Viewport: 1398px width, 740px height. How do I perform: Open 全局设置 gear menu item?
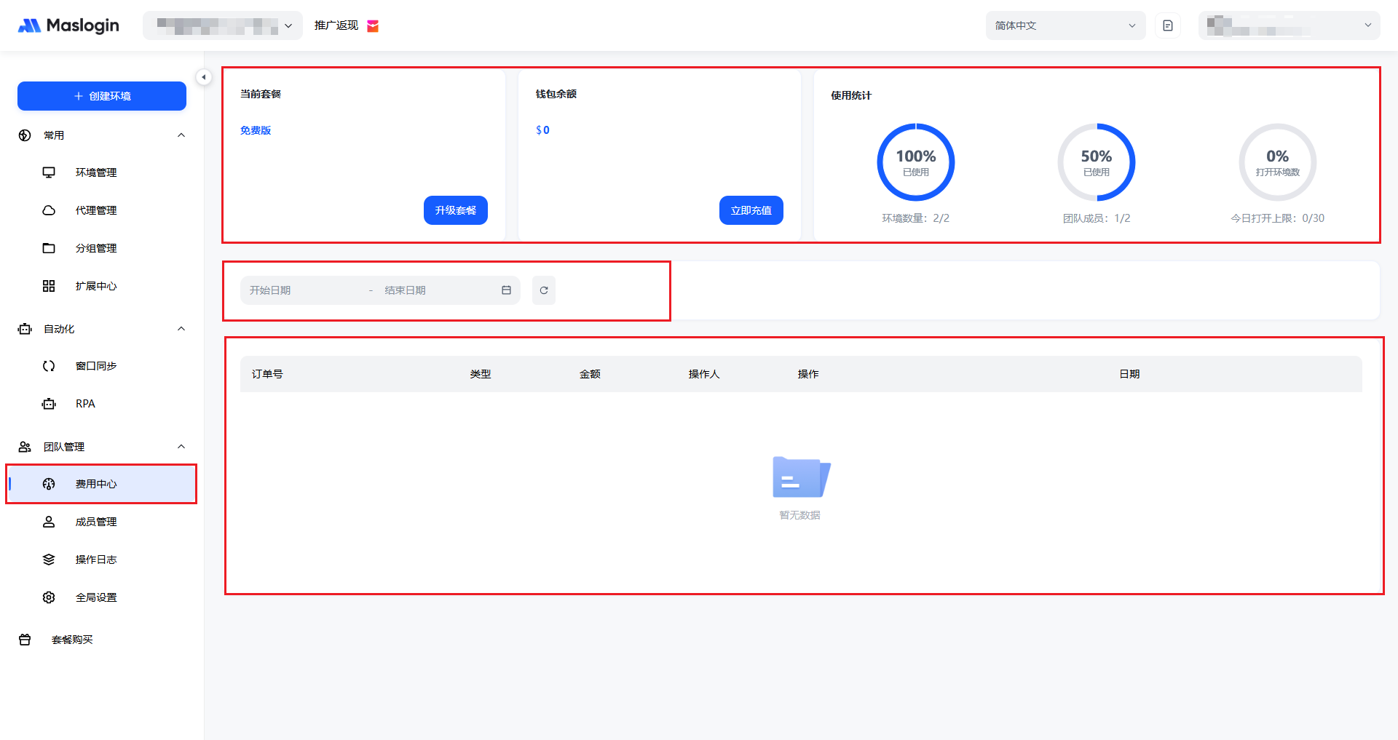[96, 597]
